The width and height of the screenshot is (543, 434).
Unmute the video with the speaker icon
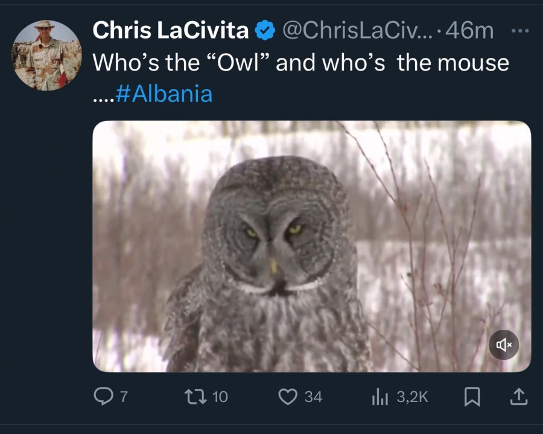tap(503, 345)
